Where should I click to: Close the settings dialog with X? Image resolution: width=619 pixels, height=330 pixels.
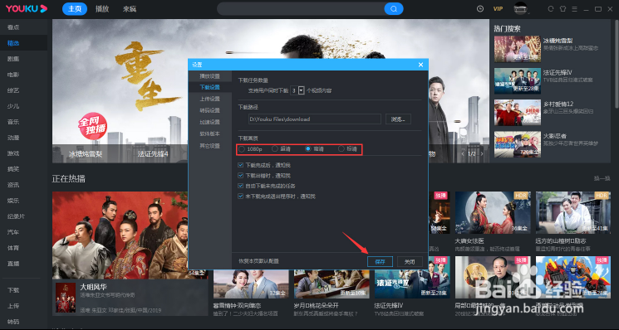pyautogui.click(x=420, y=65)
